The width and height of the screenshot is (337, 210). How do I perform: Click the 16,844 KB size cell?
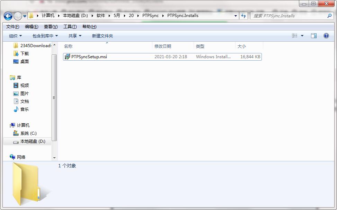pyautogui.click(x=250, y=57)
